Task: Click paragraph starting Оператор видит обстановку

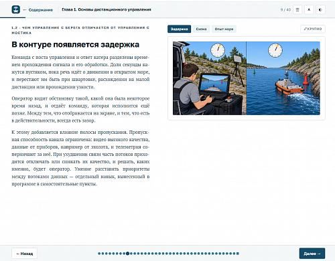Action: tap(80, 109)
